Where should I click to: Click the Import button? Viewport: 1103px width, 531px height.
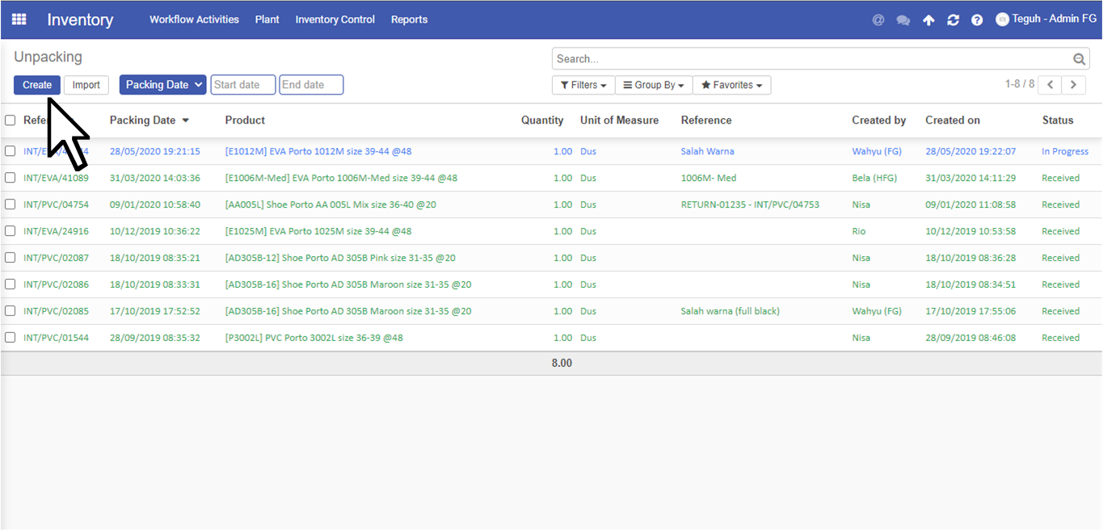point(86,85)
